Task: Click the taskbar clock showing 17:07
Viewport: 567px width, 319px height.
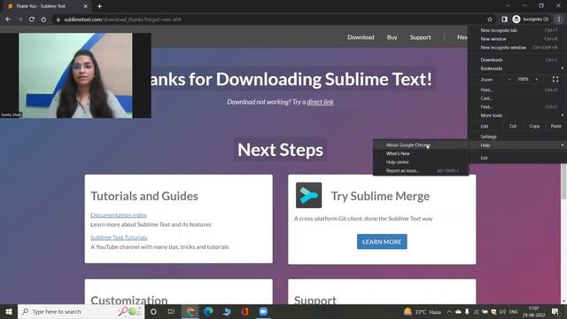Action: click(533, 311)
